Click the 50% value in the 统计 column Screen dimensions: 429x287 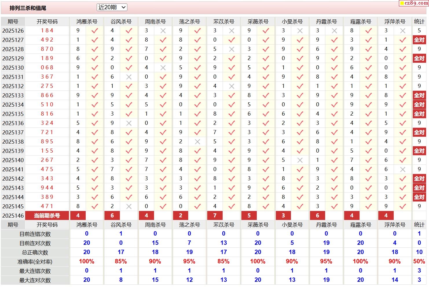[x=419, y=262]
